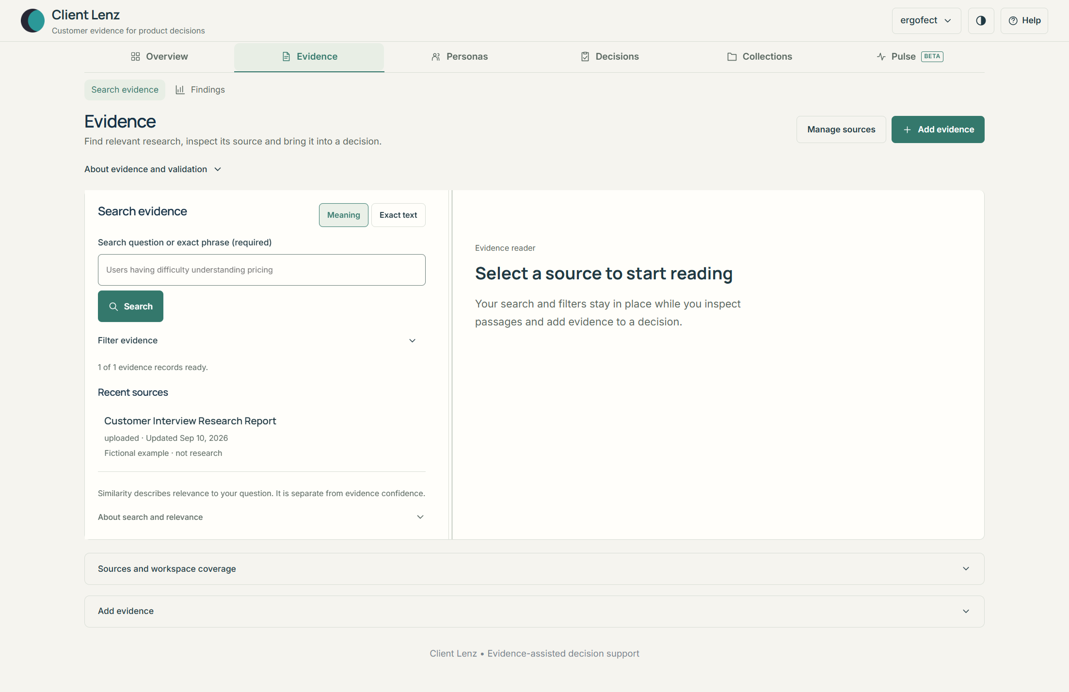Open the ergofect workspace dropdown
The width and height of the screenshot is (1069, 692).
[926, 21]
